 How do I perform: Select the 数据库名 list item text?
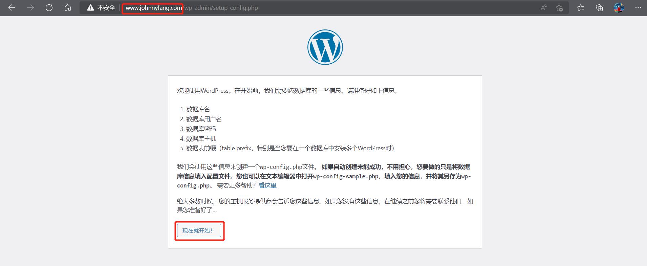pyautogui.click(x=198, y=109)
